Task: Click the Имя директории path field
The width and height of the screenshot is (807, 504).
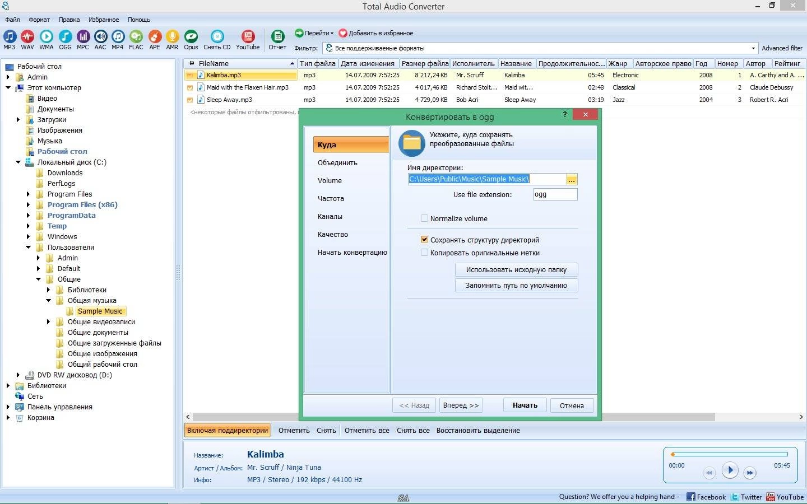Action: pos(486,179)
